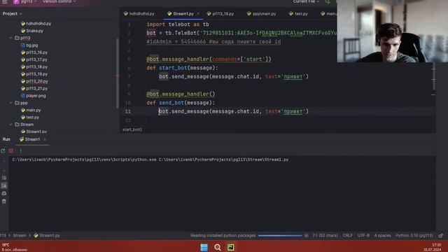Collapse the Stream folder in project tree
Viewport: 448px width, 252px height.
(x=11, y=125)
